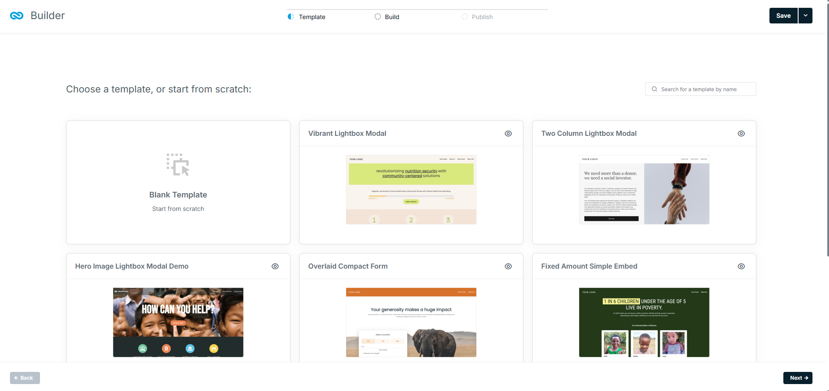
Task: Preview the Two Column Lightbox Modal template
Action: pos(741,134)
